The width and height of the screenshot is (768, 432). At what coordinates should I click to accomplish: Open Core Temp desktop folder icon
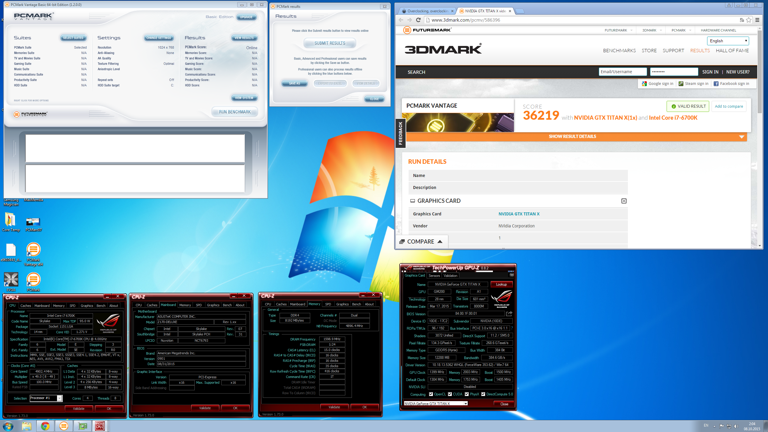(11, 222)
